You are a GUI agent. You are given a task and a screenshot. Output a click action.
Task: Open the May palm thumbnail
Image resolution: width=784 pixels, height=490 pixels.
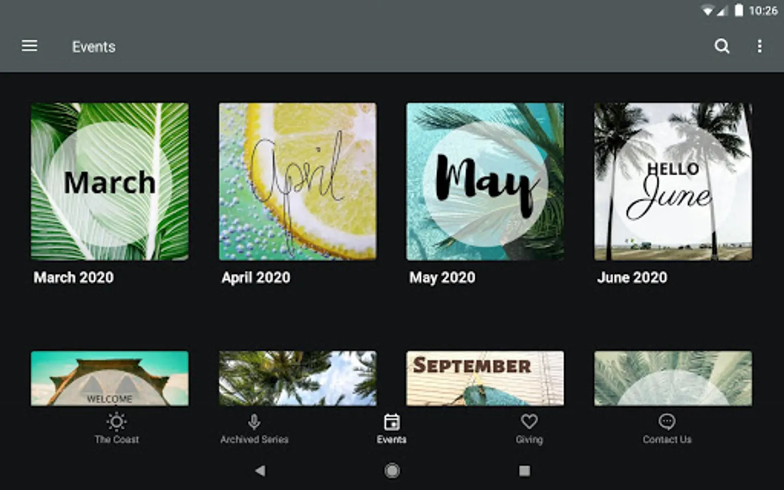[x=485, y=181]
